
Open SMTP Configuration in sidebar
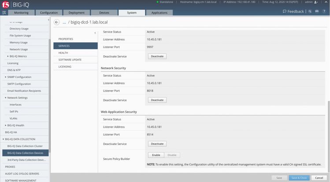[x=19, y=84]
